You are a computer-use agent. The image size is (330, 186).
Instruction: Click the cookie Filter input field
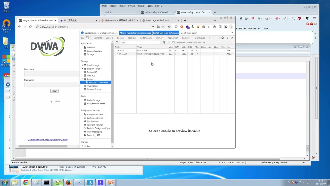tap(139, 42)
